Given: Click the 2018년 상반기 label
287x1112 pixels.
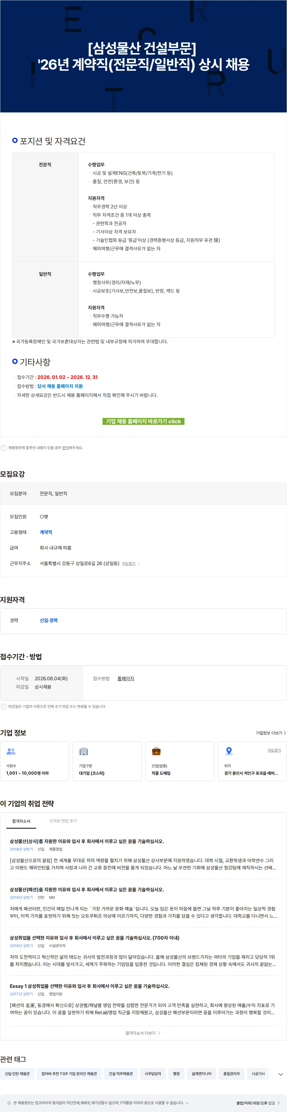Looking at the screenshot, I should coord(22,849).
